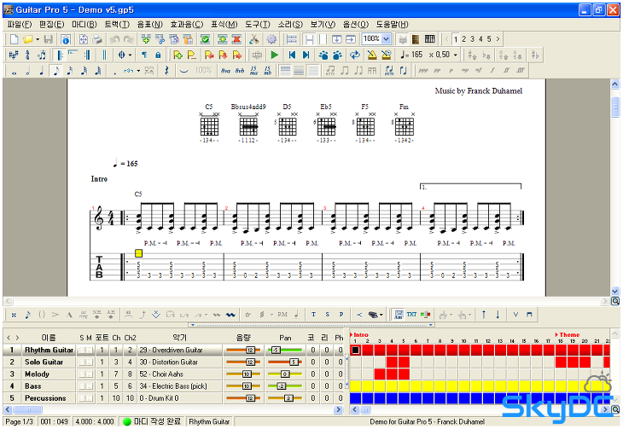
Task: Create a new file with the blank page icon
Action: click(14, 39)
